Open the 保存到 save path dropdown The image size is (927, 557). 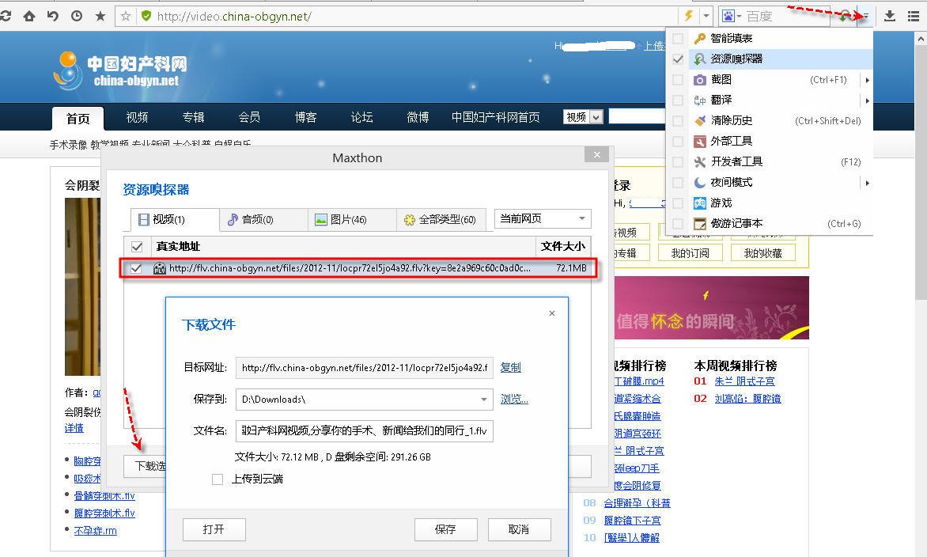point(485,399)
